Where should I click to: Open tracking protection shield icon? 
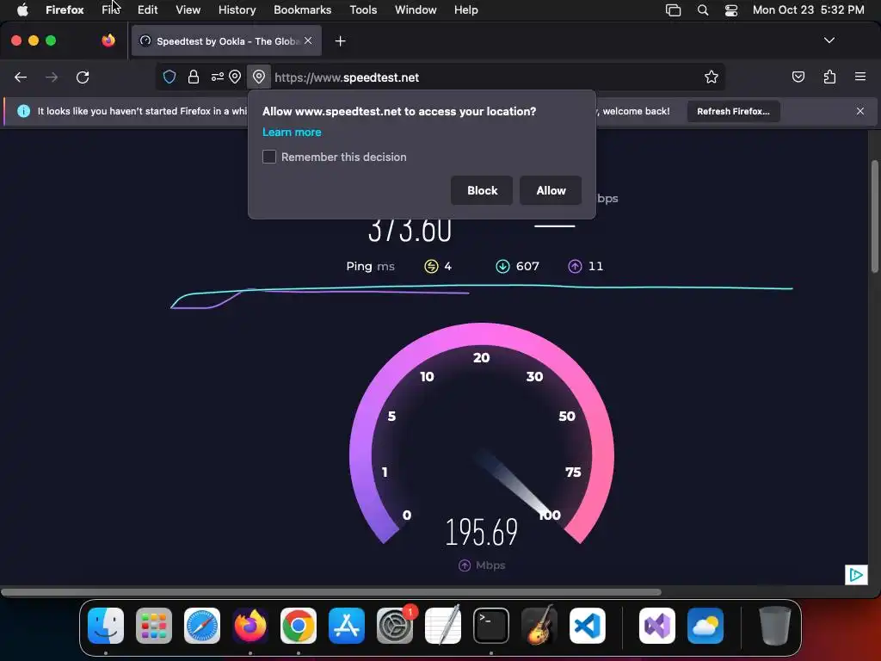(x=169, y=77)
